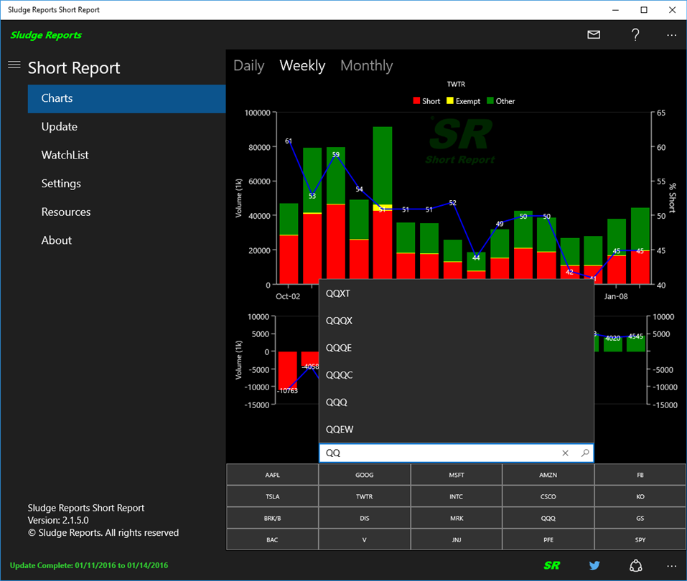Switch to the Monthly tab

tap(367, 66)
